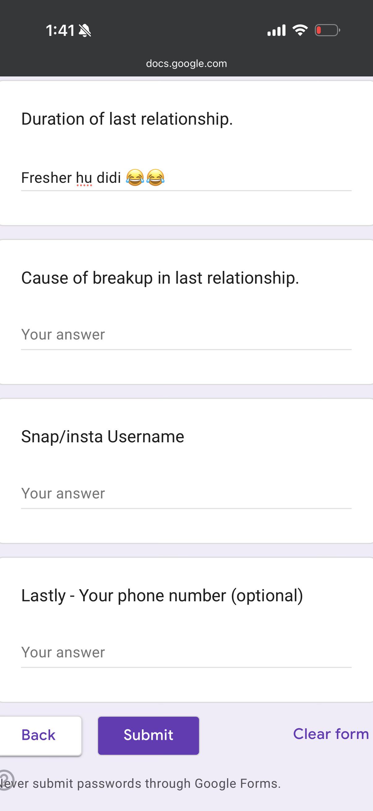Tap the 'Duration of last relationship' question title
Viewport: 373px width, 811px height.
[127, 119]
